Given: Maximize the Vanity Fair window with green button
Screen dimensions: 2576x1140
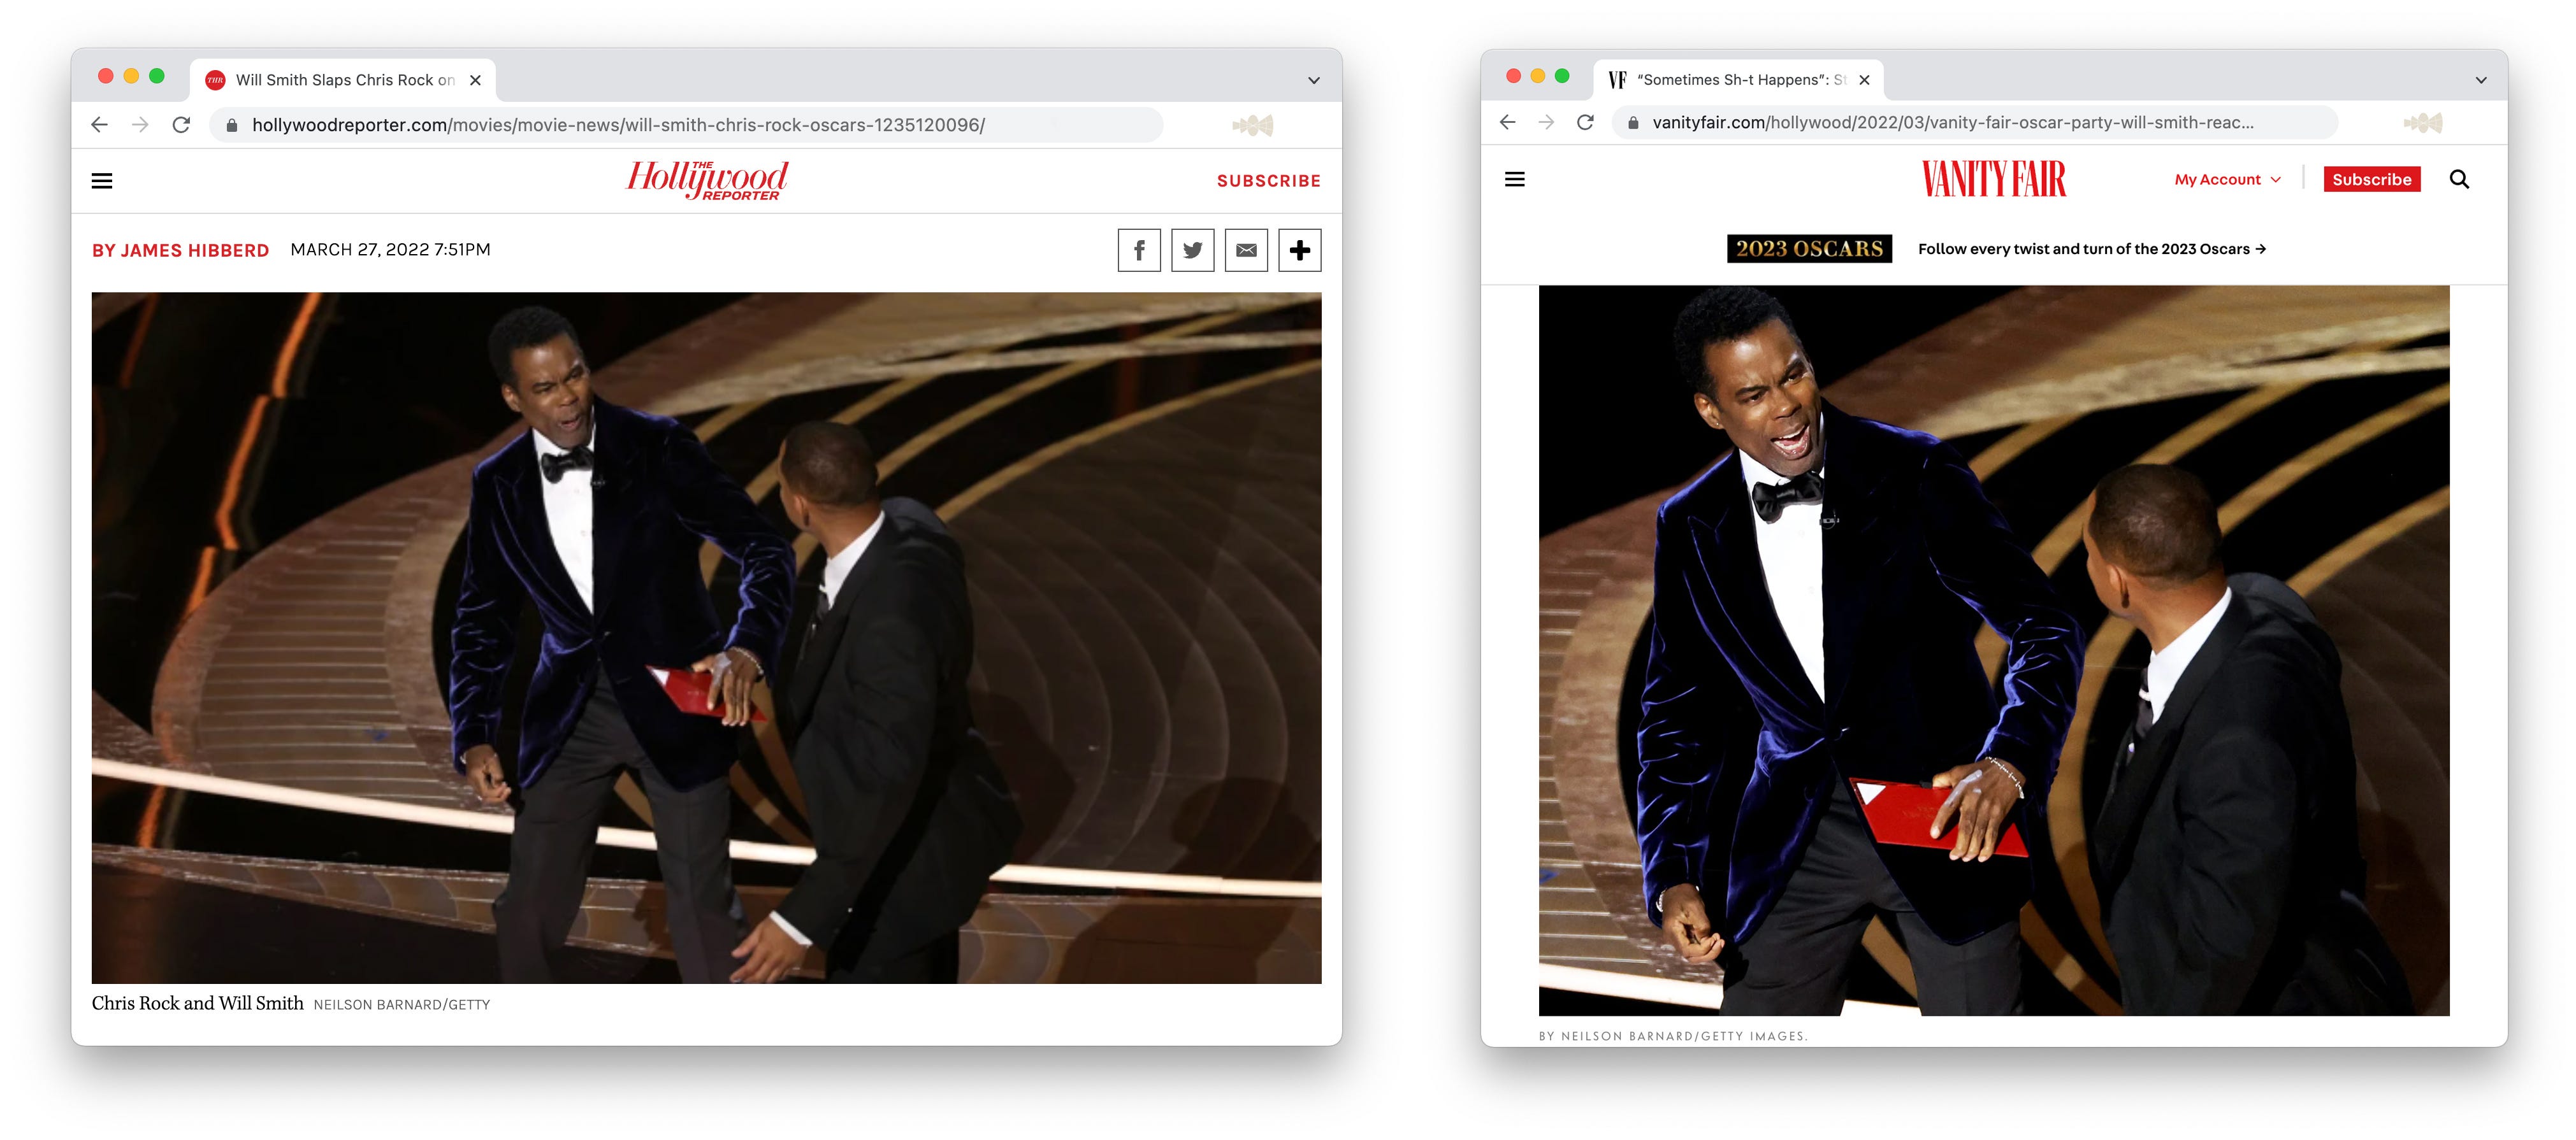Looking at the screenshot, I should [1562, 76].
